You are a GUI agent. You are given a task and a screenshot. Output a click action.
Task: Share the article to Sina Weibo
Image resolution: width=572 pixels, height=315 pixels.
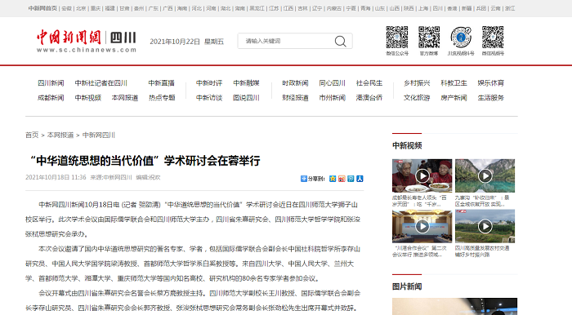[342, 179]
